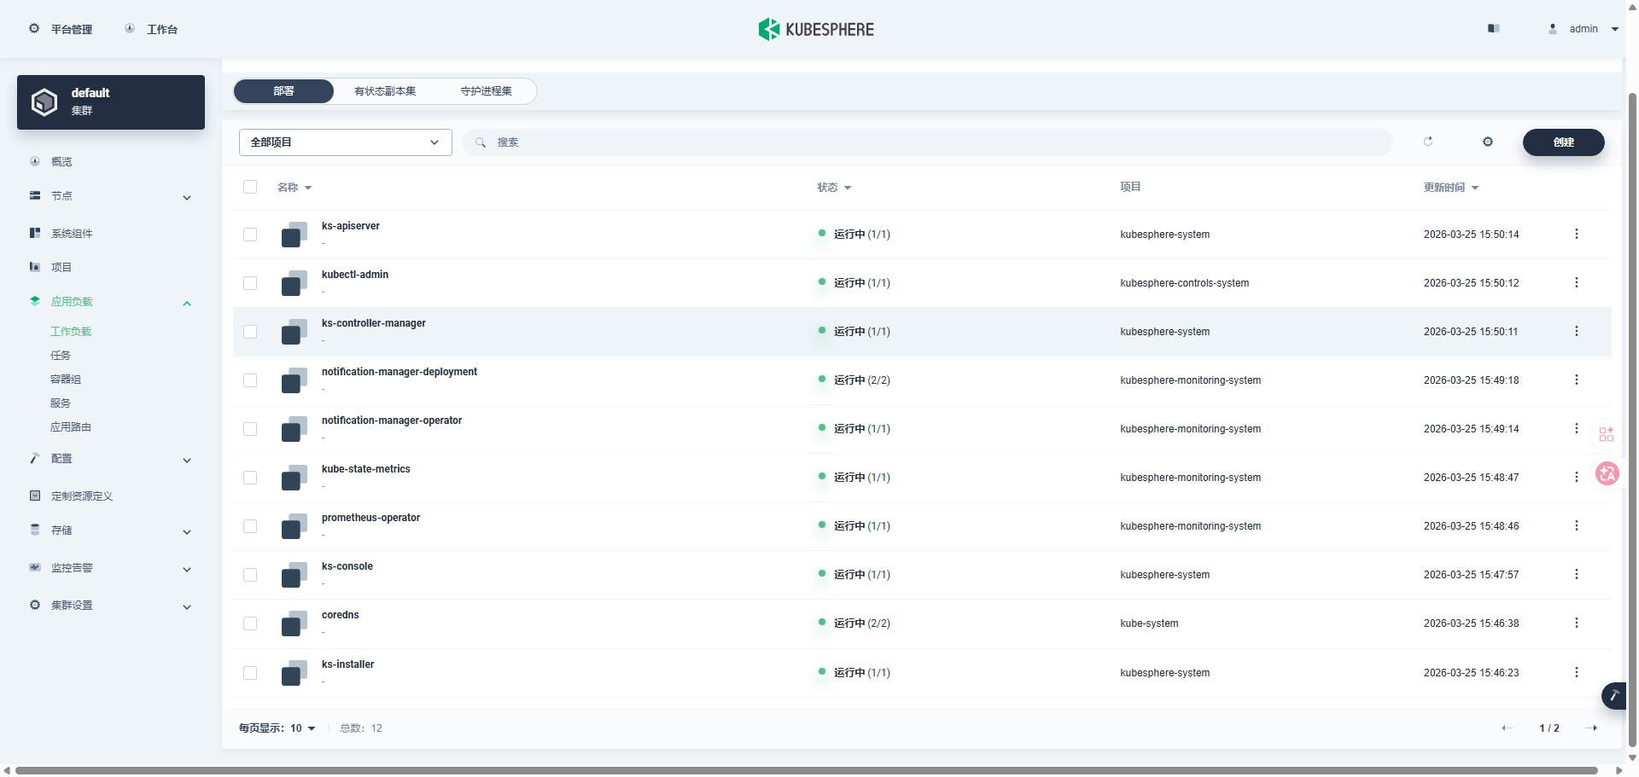Open the kube-system project link

coord(1149,623)
